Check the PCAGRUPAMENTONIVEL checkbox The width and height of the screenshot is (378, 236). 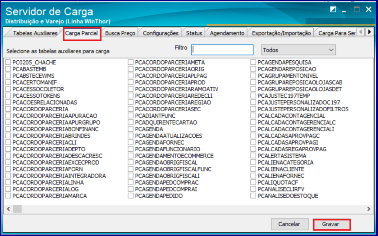[x=253, y=75]
